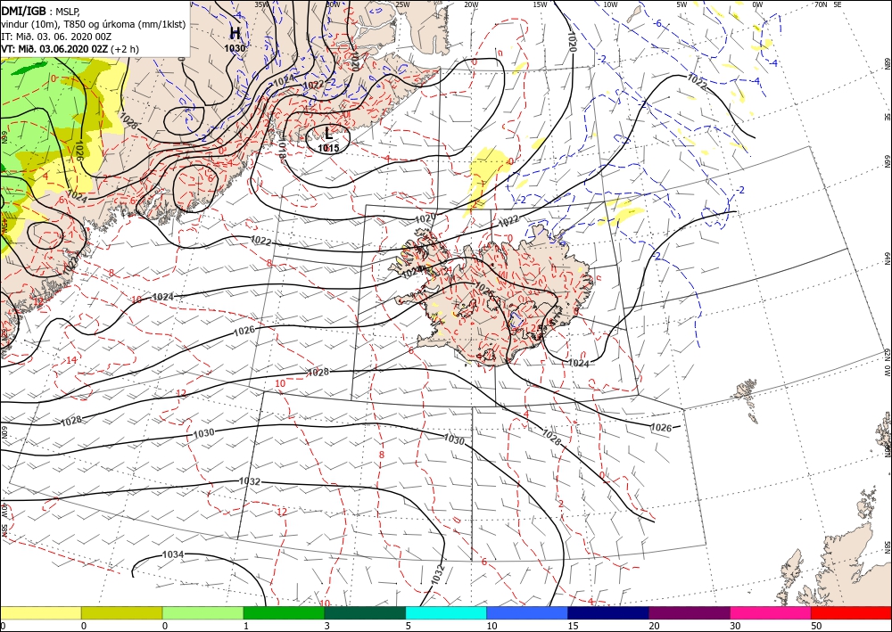The height and width of the screenshot is (632, 892).
Task: Click the 'IT: Mið. 03. 06. 2020 00Z' line
Action: click(x=56, y=37)
